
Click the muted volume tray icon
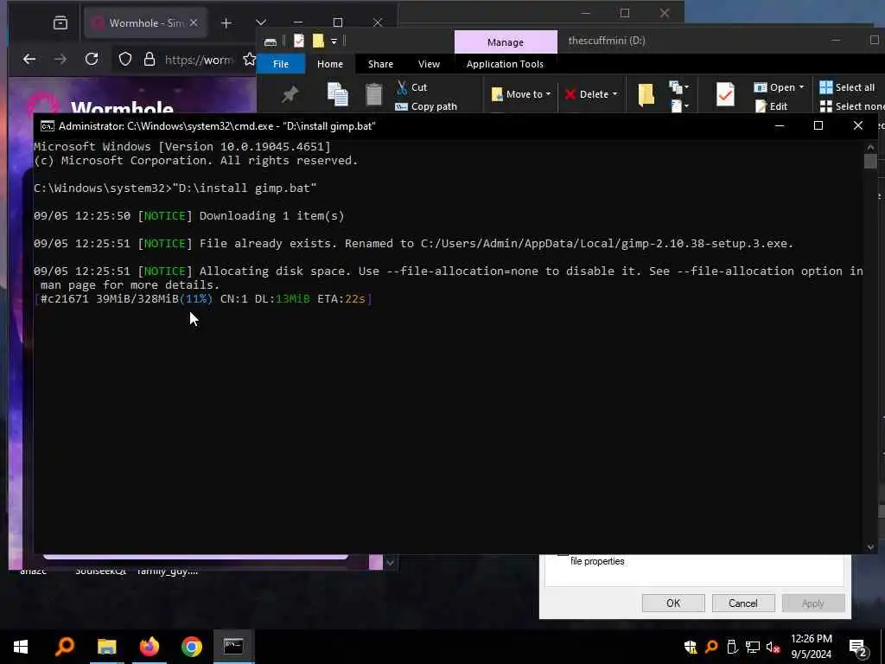point(773,647)
